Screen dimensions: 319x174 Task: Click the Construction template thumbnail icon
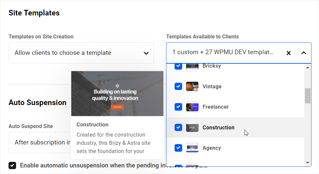[192, 127]
